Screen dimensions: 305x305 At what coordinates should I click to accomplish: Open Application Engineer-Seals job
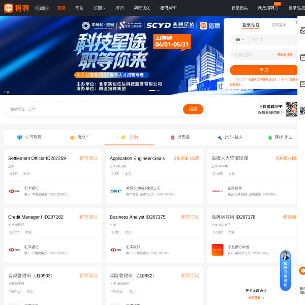tap(137, 158)
